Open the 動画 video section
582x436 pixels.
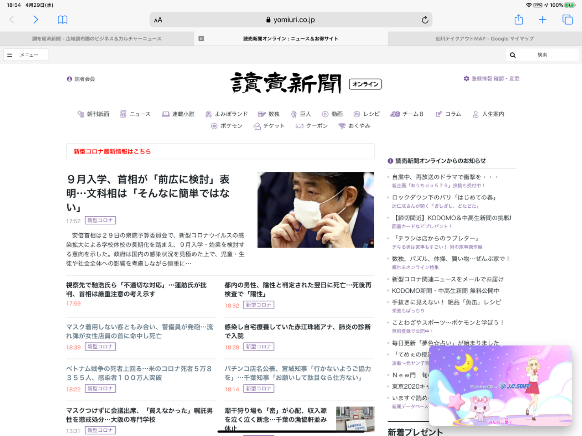click(x=332, y=114)
